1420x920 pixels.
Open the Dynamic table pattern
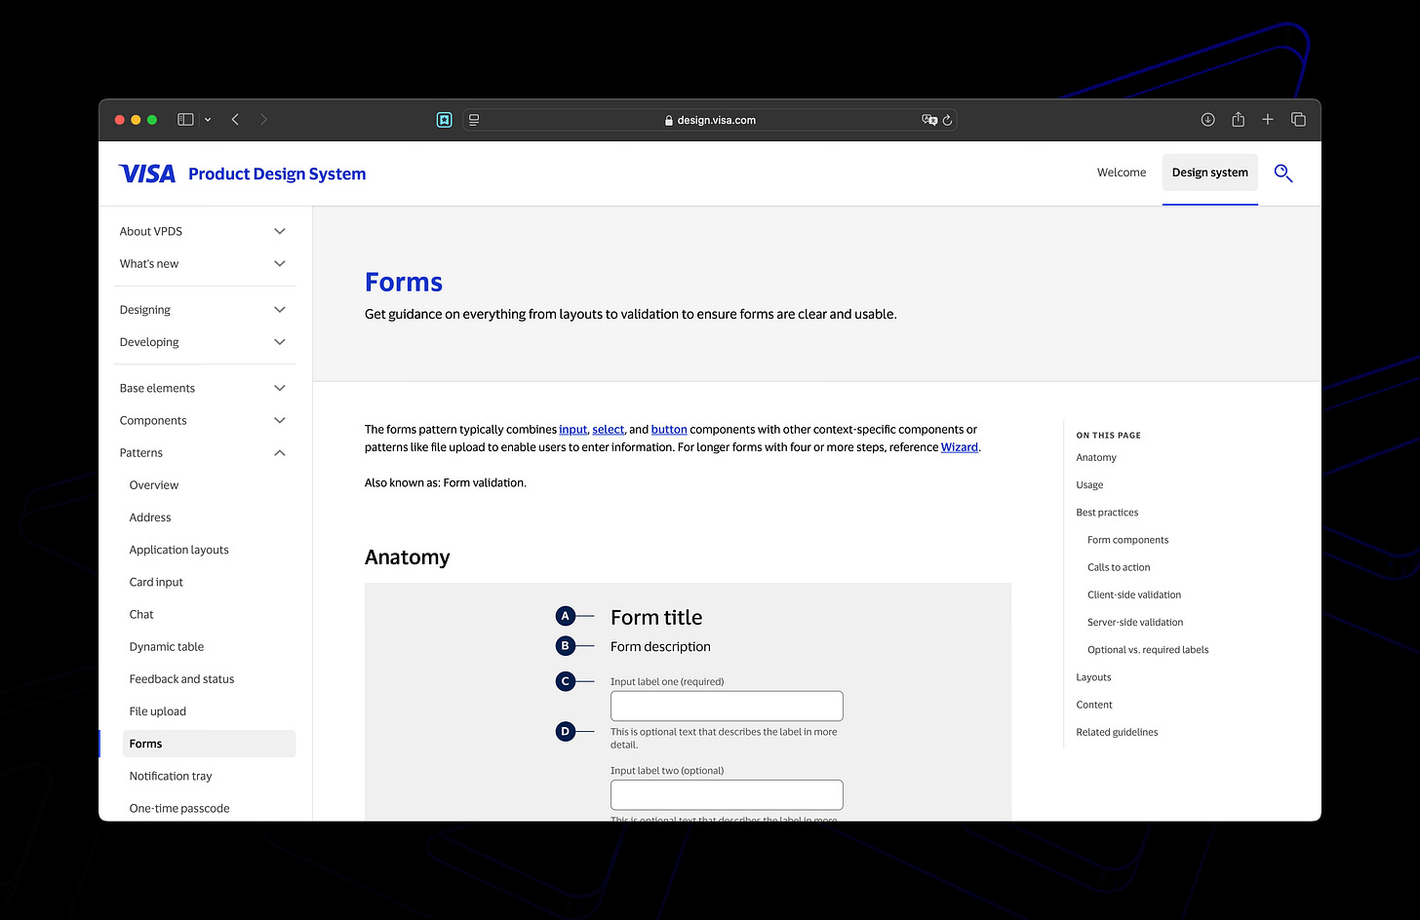point(167,646)
